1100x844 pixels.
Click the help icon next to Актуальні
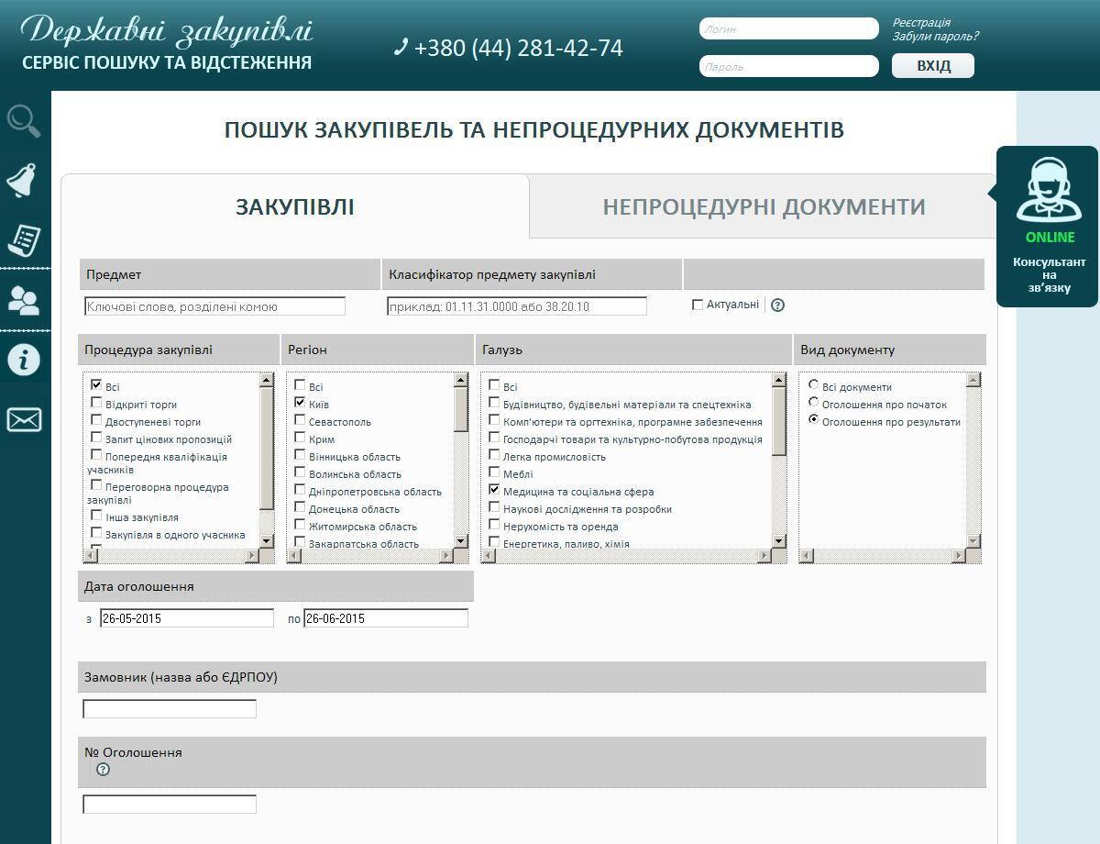(777, 305)
